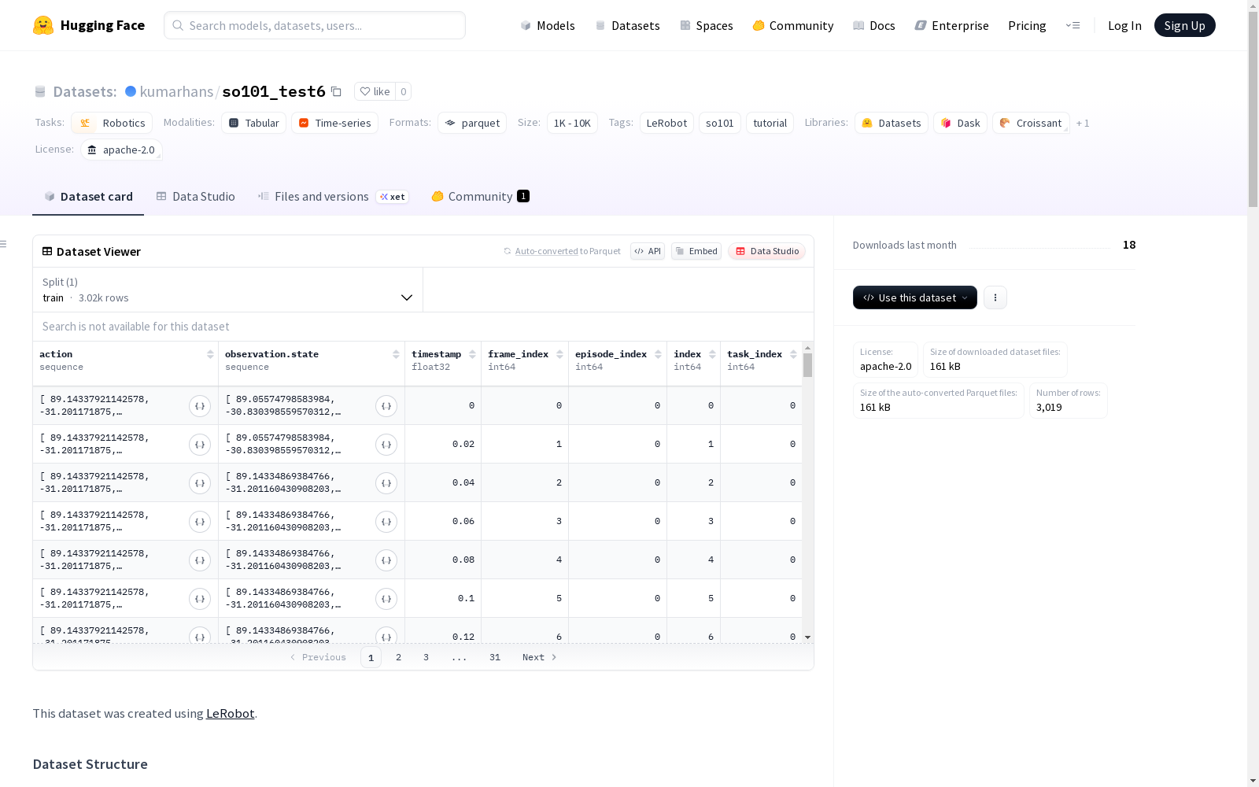Sort by the action column
Viewport: 1259px width, 787px height.
click(x=210, y=354)
